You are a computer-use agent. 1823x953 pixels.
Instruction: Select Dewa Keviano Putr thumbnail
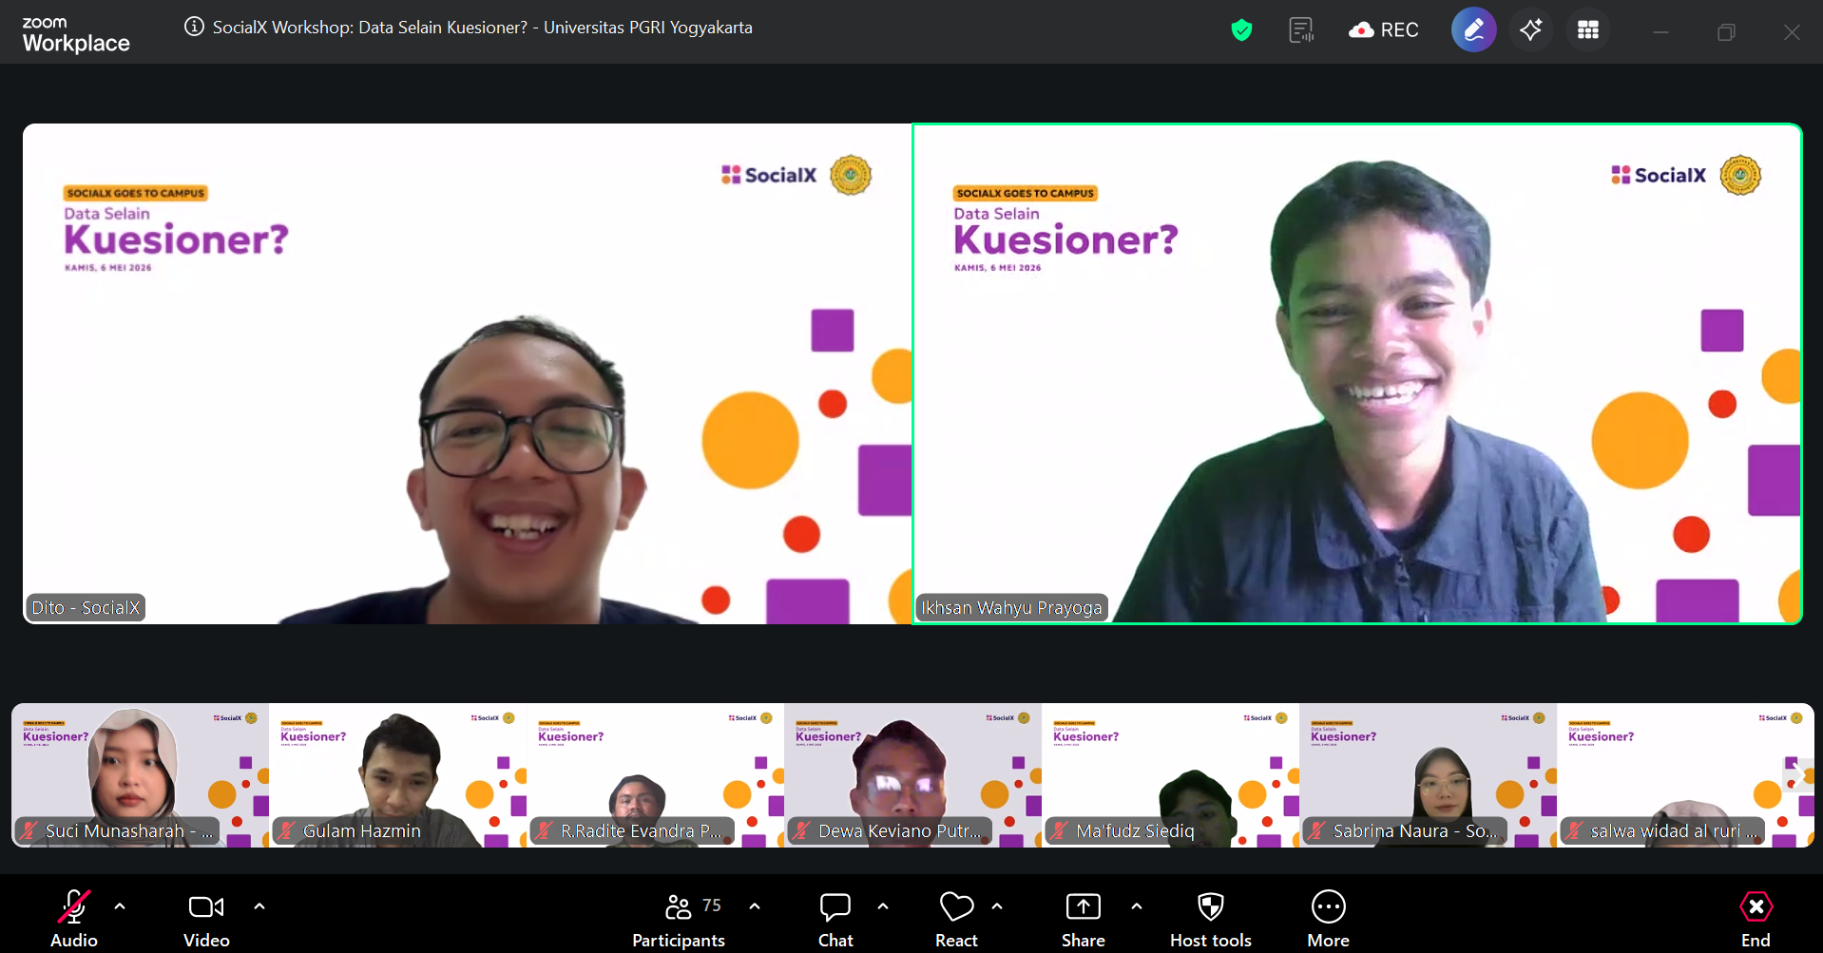pyautogui.click(x=912, y=775)
